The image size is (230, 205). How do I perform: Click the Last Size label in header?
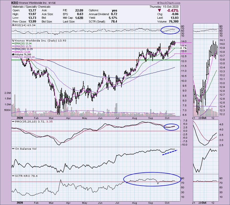[69, 22]
